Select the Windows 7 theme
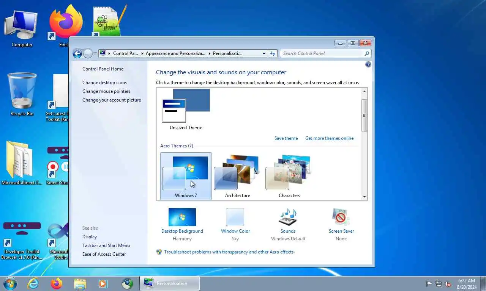The image size is (486, 291). coord(186,176)
